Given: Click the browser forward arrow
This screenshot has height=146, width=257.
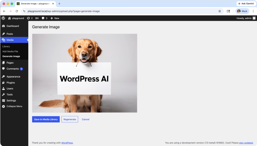Looking at the screenshot, I should pos(10,11).
